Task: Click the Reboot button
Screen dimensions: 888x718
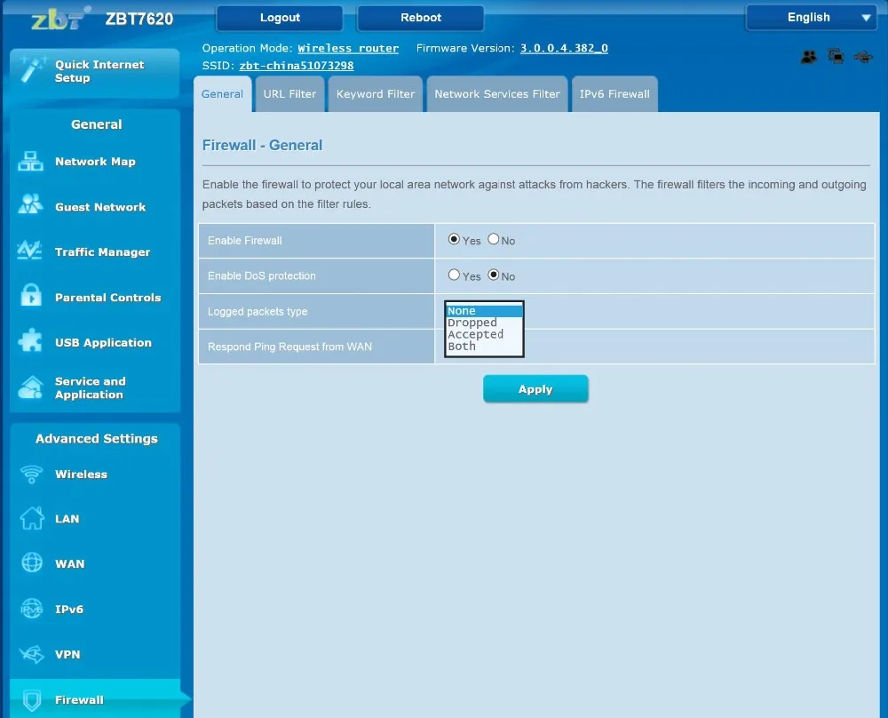Action: pyautogui.click(x=420, y=18)
